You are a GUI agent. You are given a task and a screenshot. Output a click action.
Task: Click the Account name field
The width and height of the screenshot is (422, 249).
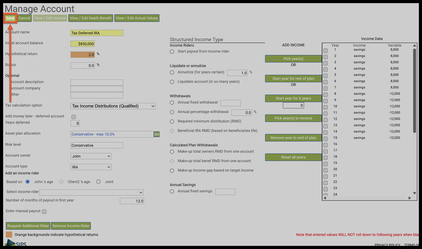(97, 33)
